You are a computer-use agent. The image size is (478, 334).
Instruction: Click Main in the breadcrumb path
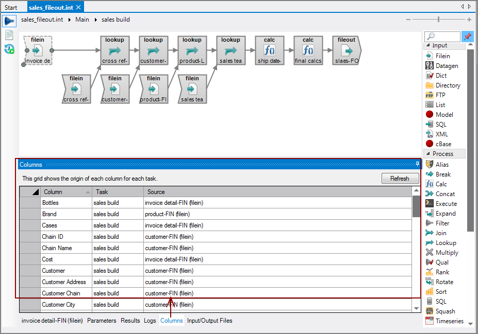click(82, 20)
